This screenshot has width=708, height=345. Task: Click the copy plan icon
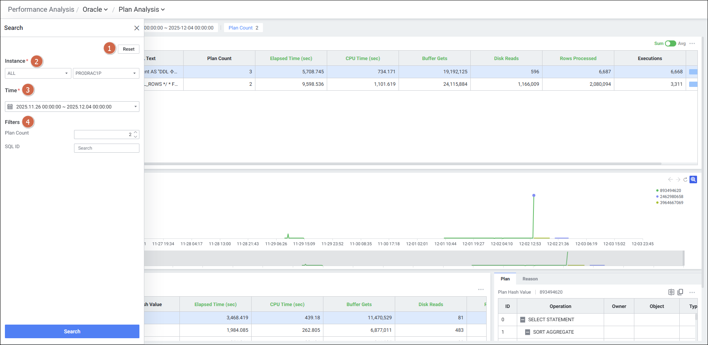click(680, 292)
